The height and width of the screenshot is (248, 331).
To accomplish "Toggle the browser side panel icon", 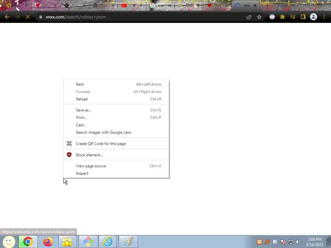I will pos(303,17).
